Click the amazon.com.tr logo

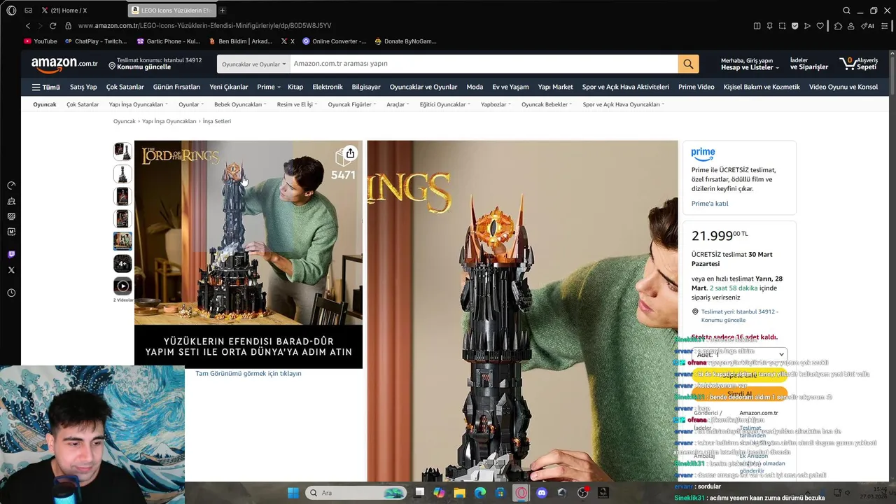click(x=64, y=64)
